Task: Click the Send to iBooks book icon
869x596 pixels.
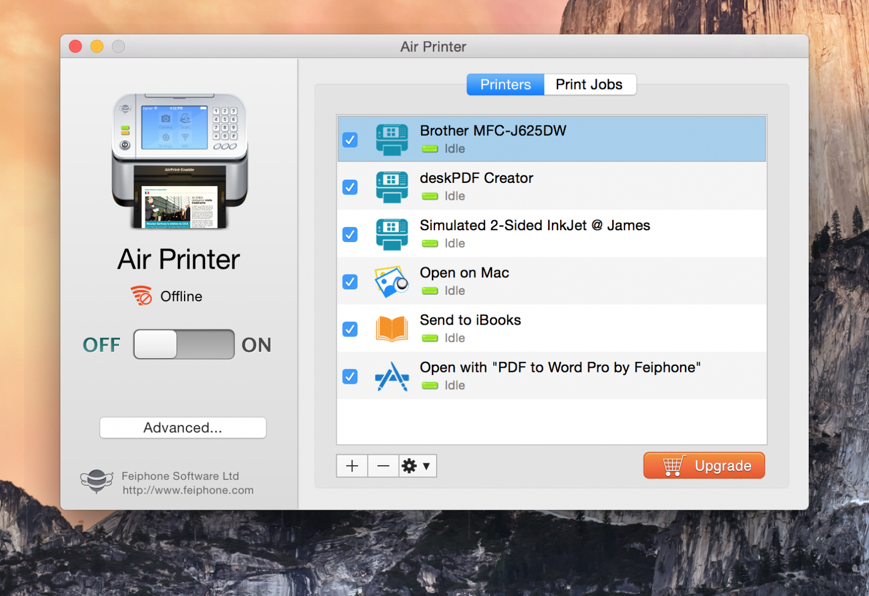Action: (x=392, y=329)
